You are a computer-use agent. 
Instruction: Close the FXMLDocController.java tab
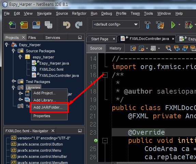[x=173, y=39]
